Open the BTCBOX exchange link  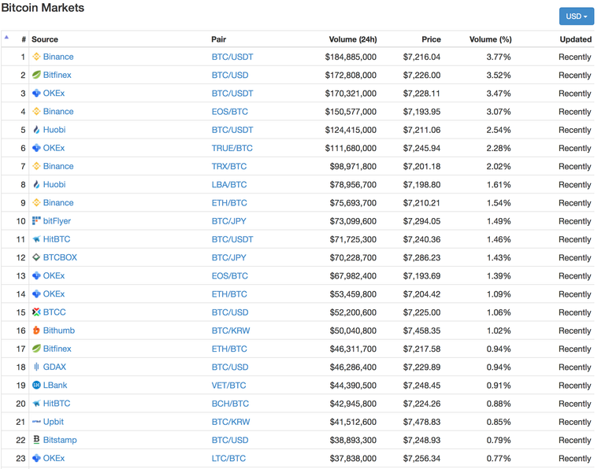pos(60,257)
